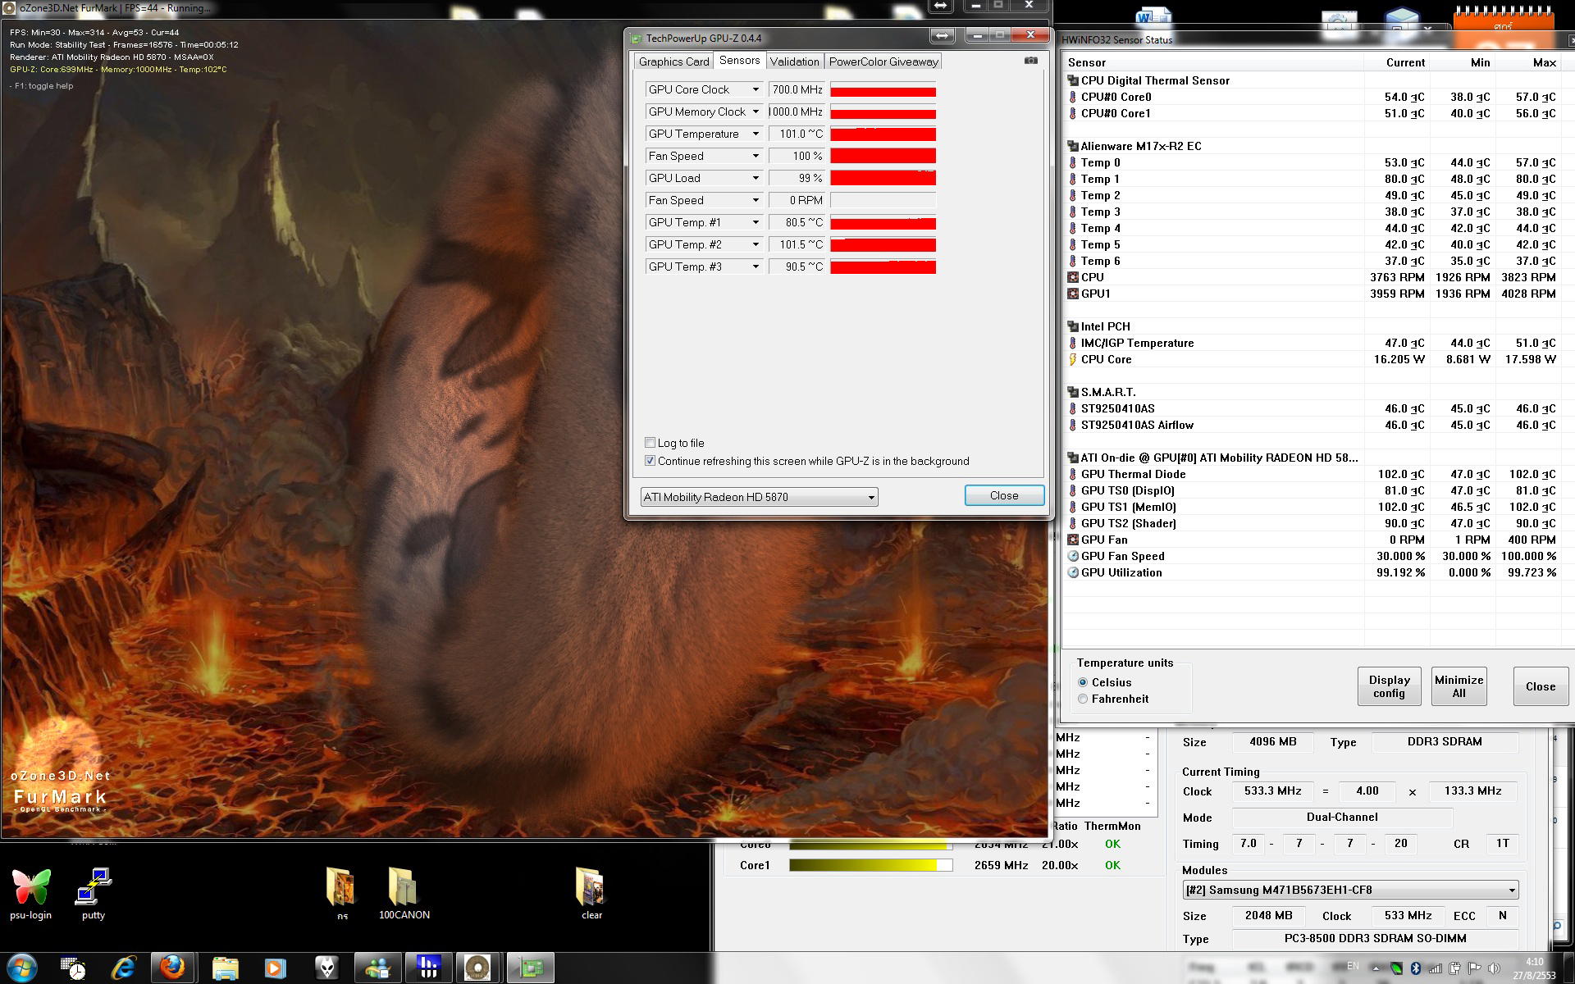Select Celsius temperature unit

pyautogui.click(x=1083, y=682)
